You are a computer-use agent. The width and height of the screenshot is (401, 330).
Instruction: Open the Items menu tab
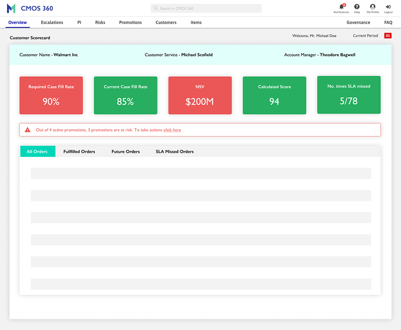coord(196,23)
